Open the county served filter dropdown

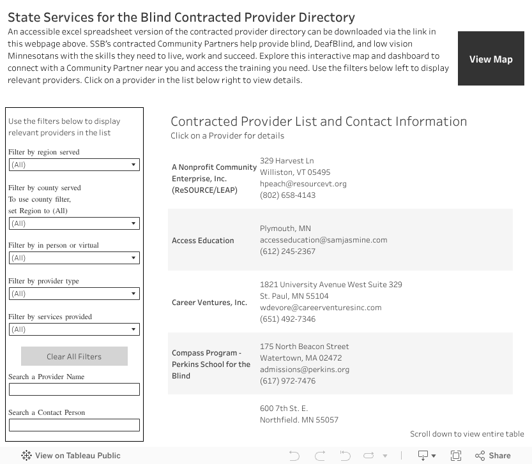[74, 223]
